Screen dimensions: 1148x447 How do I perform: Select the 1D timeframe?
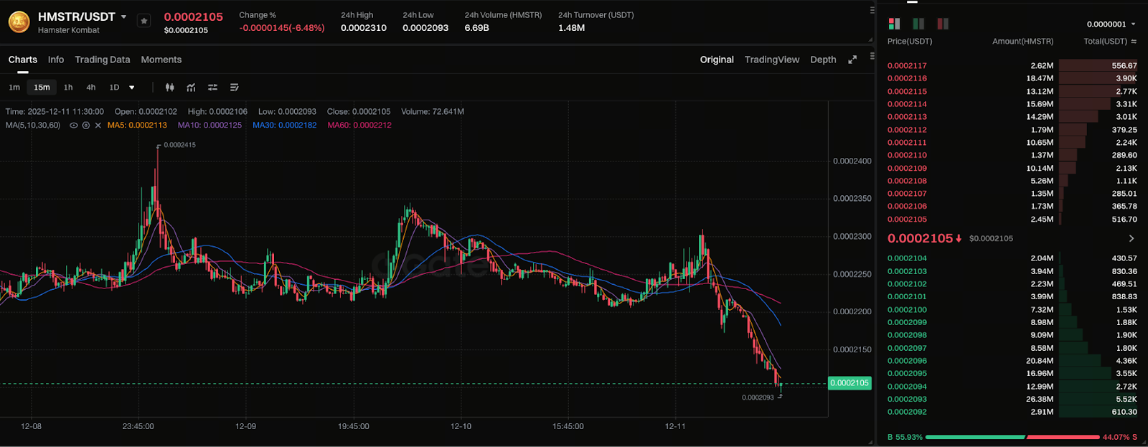coord(114,88)
